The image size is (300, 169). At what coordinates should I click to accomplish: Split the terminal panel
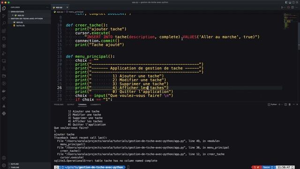click(x=285, y=104)
